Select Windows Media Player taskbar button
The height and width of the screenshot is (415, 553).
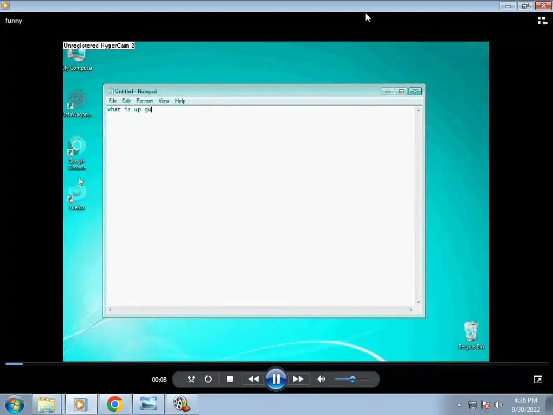click(81, 404)
